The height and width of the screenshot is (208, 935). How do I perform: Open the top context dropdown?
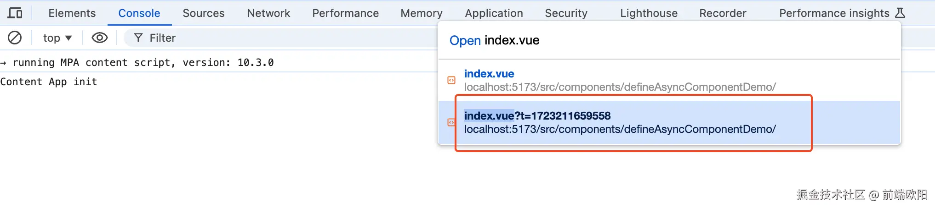[57, 38]
